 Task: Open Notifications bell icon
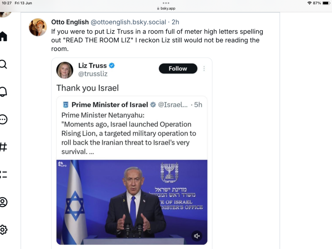[3, 92]
